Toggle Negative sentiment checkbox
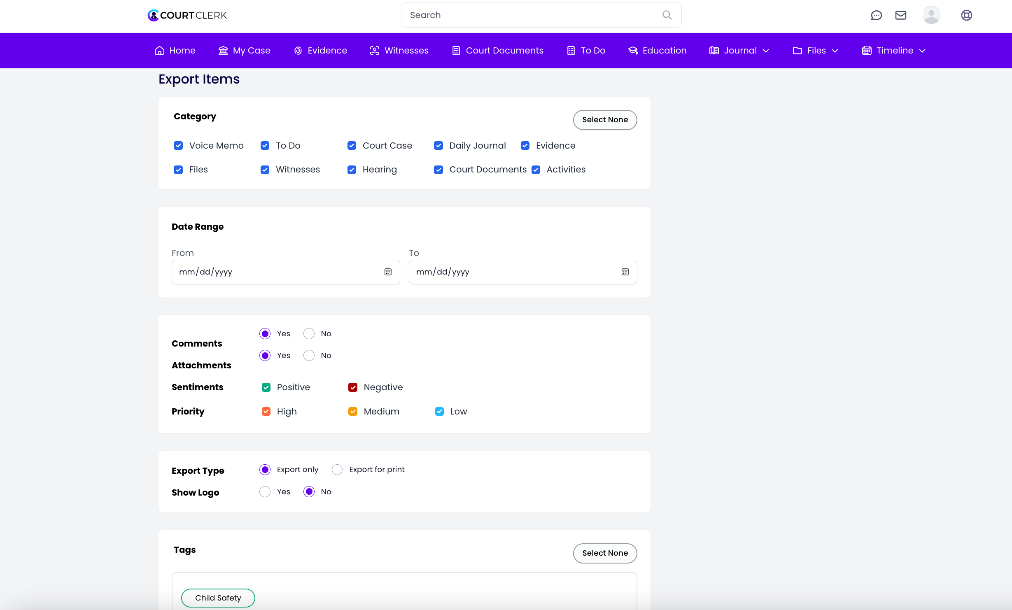This screenshot has width=1012, height=610. coord(353,387)
